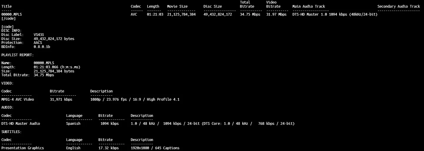Click the opening [code] tag

tap(7, 27)
